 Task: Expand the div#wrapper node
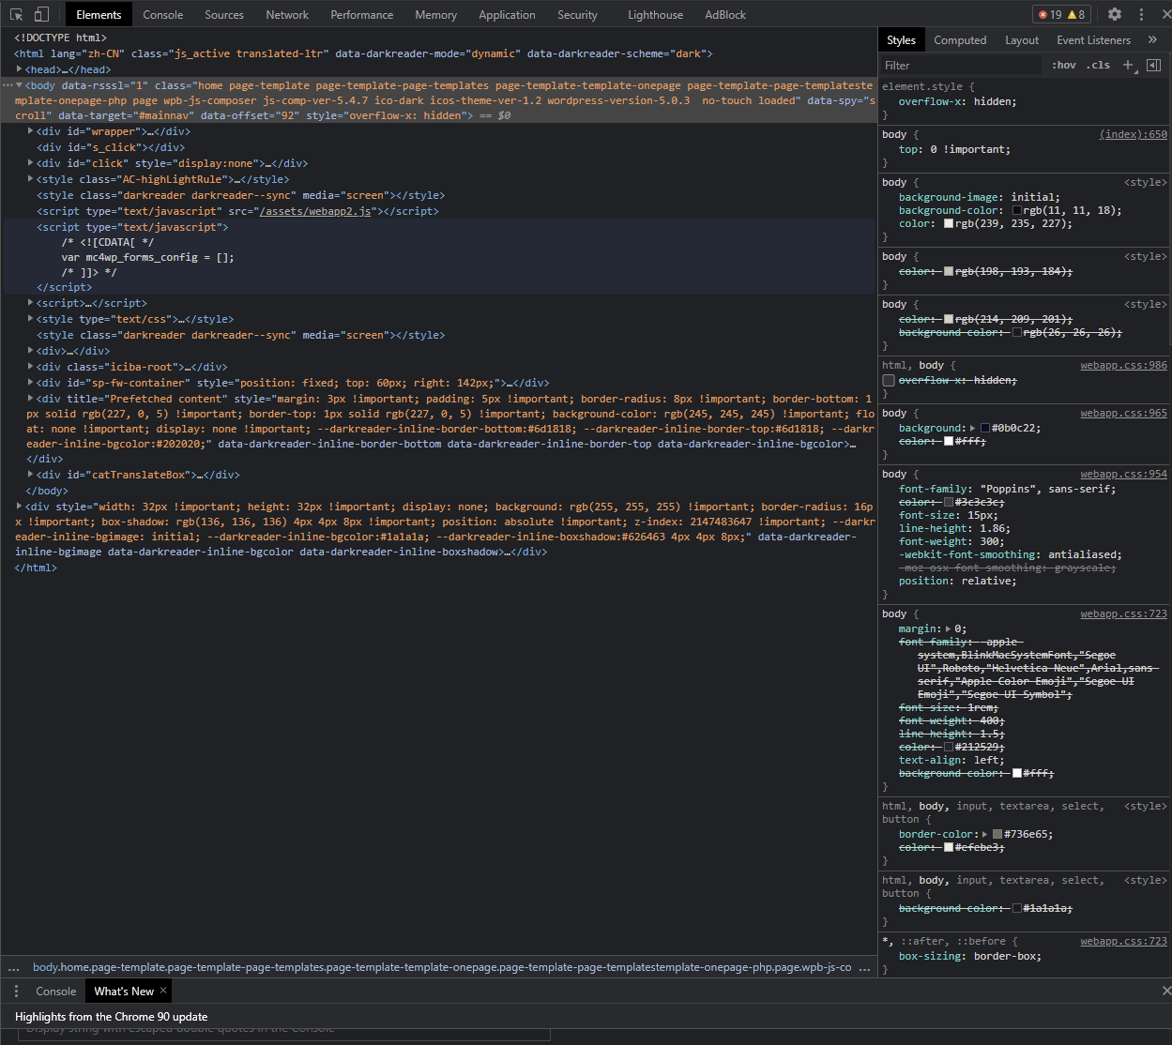[31, 131]
